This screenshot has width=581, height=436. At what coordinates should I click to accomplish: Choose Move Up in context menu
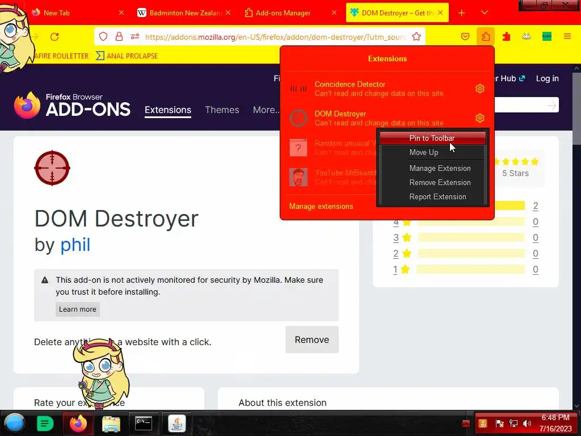(432, 152)
